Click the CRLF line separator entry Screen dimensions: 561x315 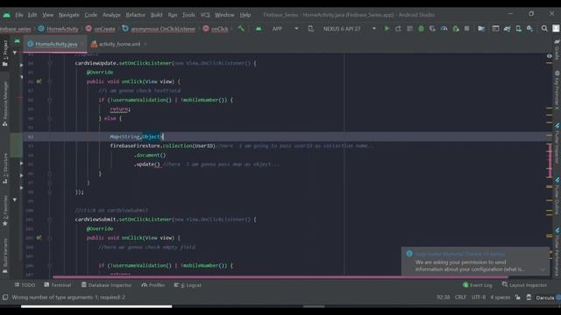460,297
